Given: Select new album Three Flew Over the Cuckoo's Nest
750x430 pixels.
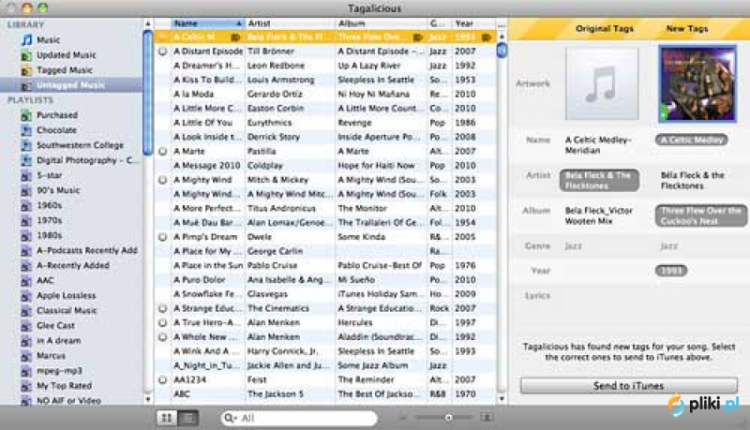Looking at the screenshot, I should 700,215.
